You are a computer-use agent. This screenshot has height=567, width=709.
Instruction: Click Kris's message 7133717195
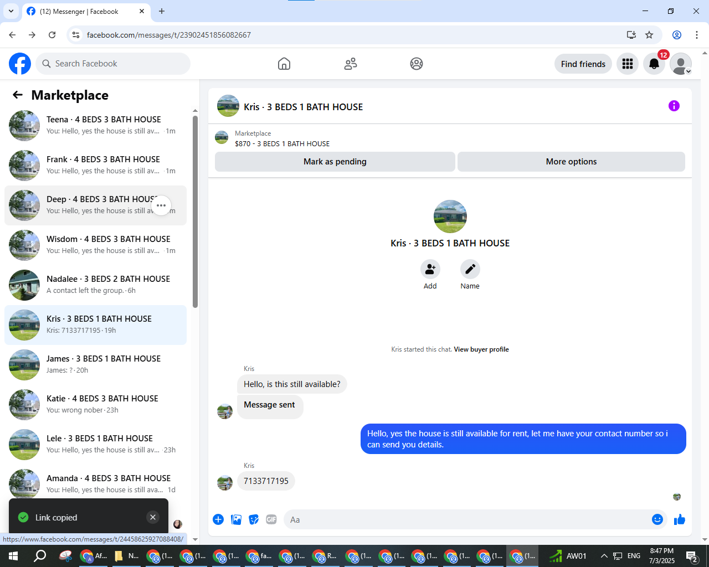266,481
